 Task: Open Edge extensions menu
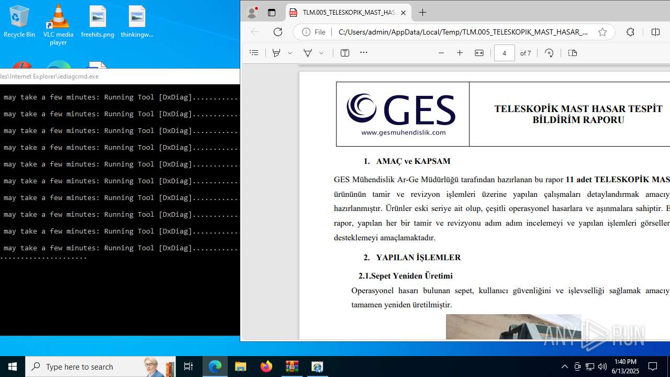pyautogui.click(x=630, y=32)
